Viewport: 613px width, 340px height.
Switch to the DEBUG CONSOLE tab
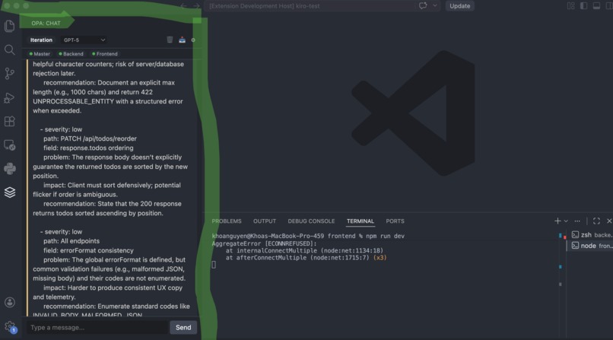click(x=311, y=221)
